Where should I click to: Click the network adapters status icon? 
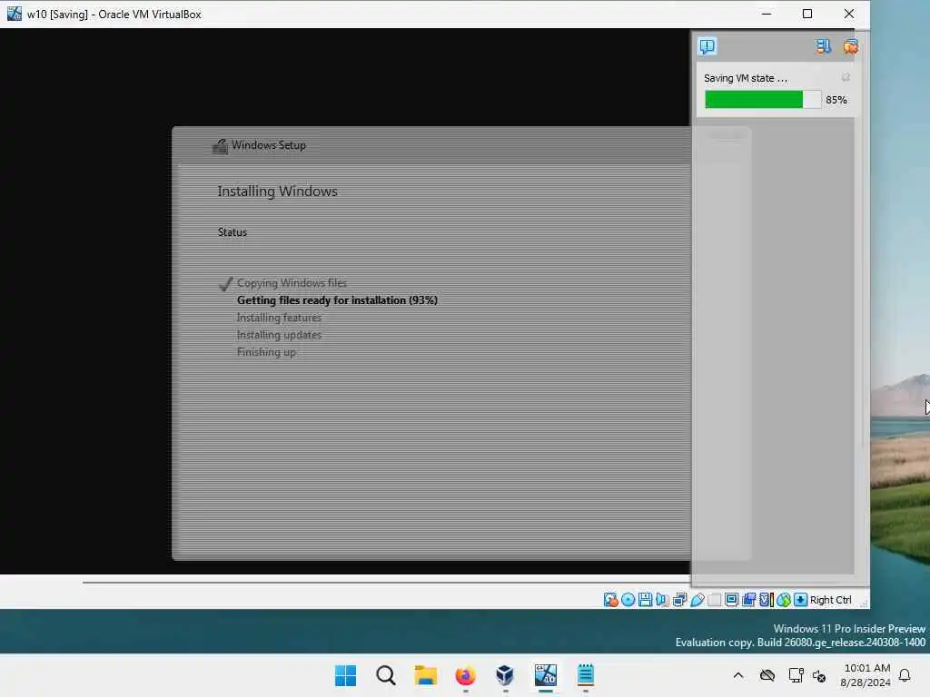[679, 600]
